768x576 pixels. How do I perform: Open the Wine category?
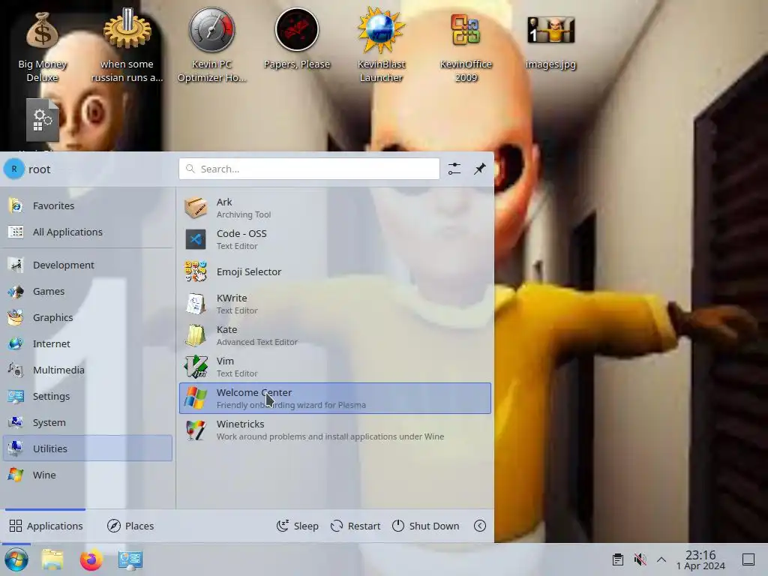(x=88, y=475)
